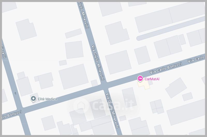This screenshot has width=207, height=137.
Task: Select the yellow highlighted CarMatAl building
Action: click(144, 85)
